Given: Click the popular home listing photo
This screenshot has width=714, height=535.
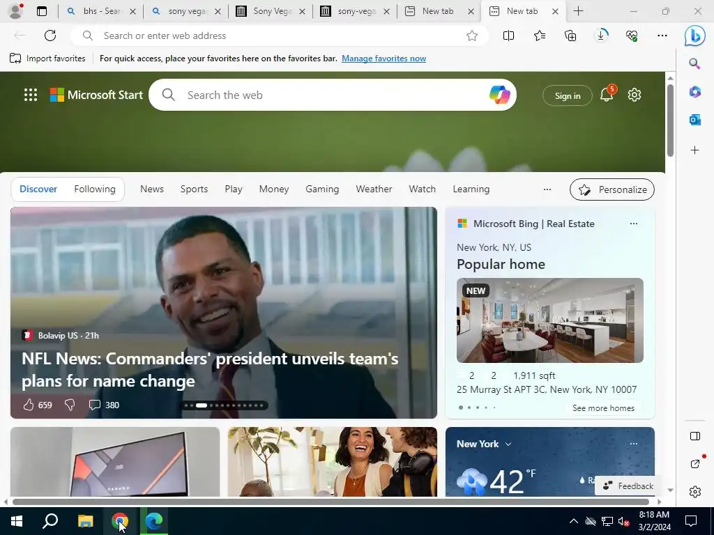Looking at the screenshot, I should [549, 320].
